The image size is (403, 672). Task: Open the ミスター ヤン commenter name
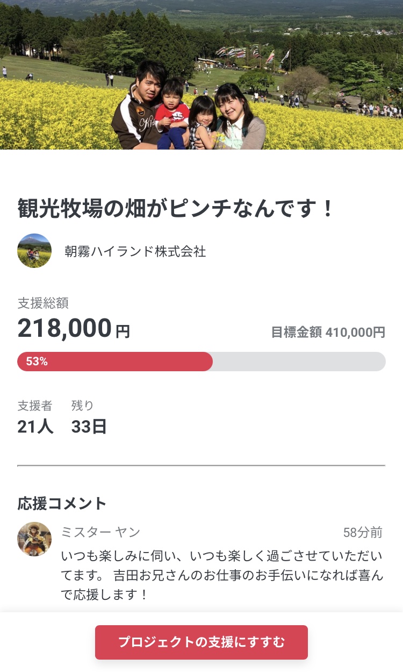(100, 532)
